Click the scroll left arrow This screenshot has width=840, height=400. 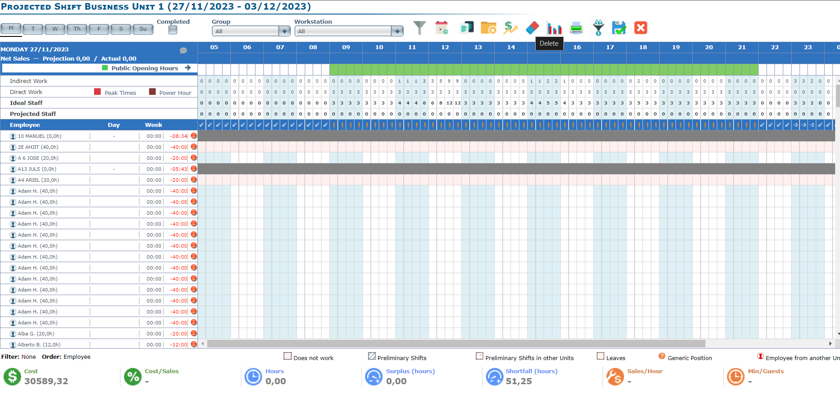[203, 343]
